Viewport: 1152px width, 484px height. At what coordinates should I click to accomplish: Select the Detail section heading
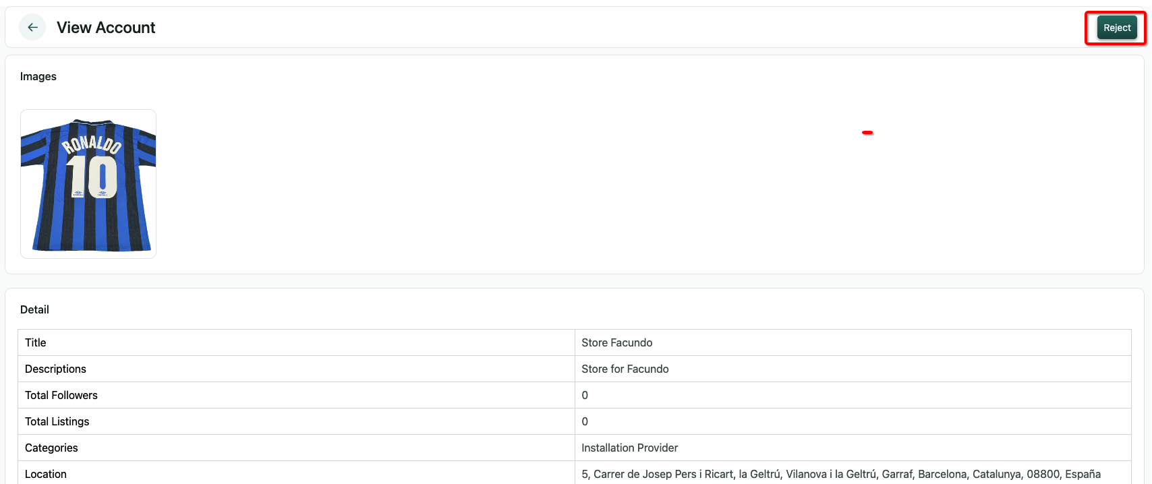pyautogui.click(x=34, y=309)
